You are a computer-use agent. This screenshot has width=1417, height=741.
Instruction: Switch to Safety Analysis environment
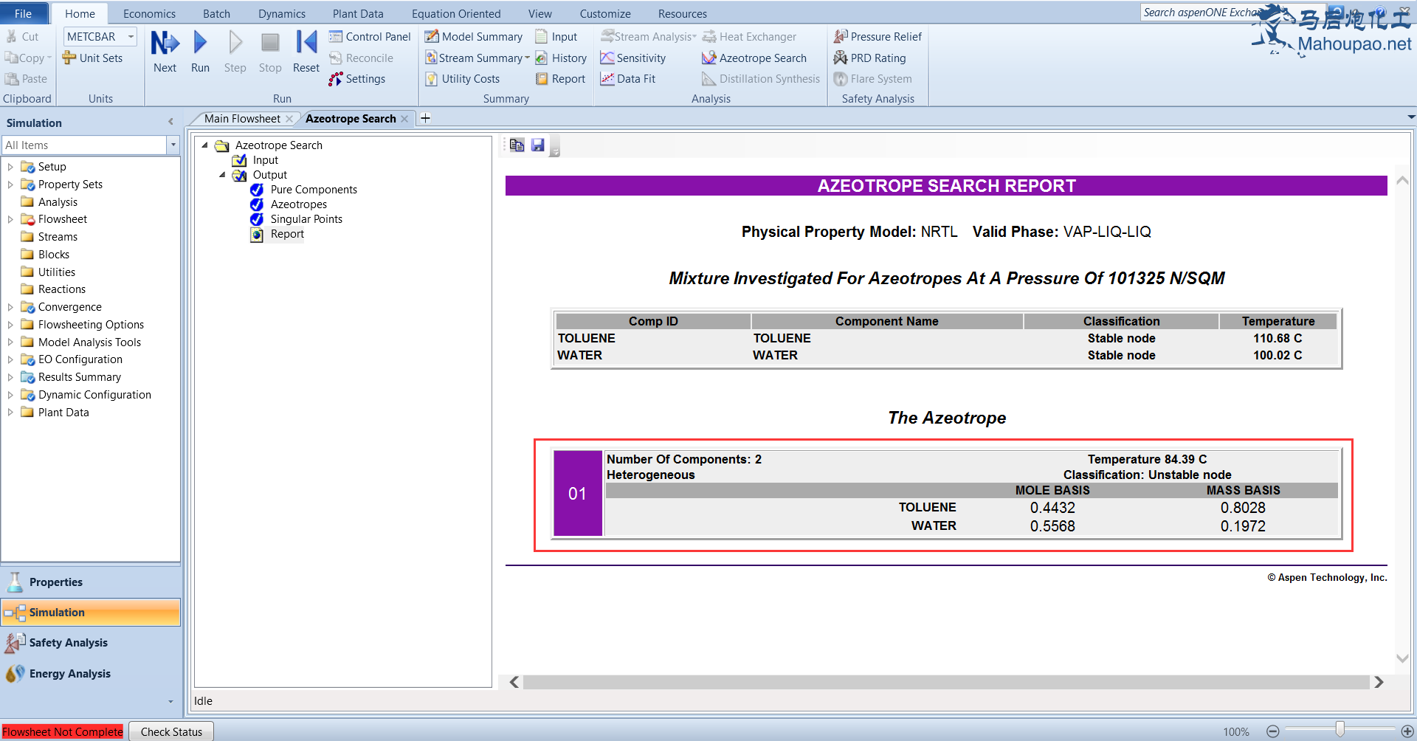(91, 643)
